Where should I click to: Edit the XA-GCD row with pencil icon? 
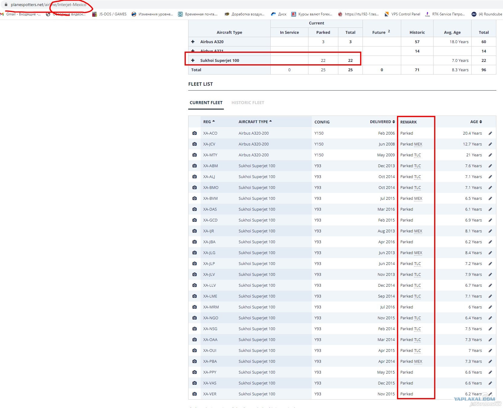(490, 220)
